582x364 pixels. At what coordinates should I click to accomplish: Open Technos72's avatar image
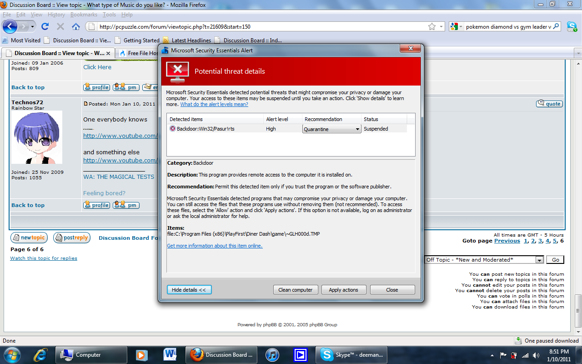pyautogui.click(x=37, y=137)
